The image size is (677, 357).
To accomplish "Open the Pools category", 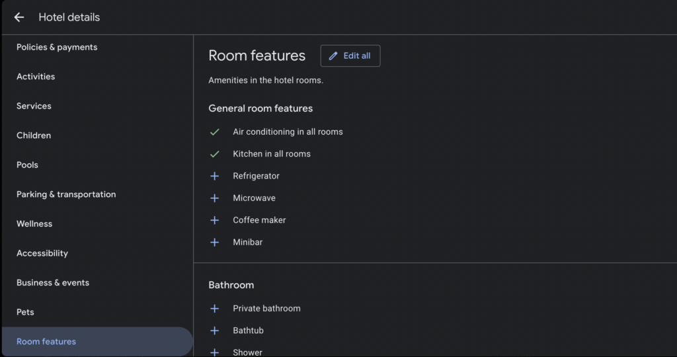I will click(x=27, y=165).
